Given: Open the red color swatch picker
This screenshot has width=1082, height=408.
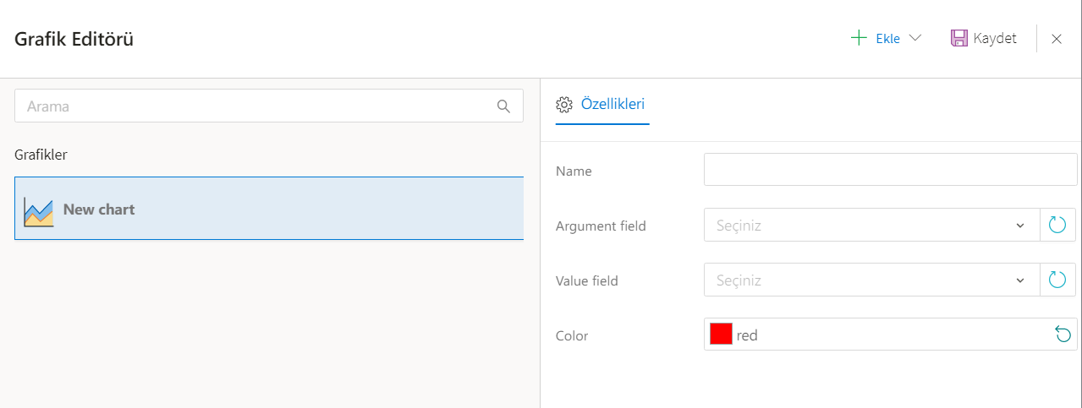Looking at the screenshot, I should click(721, 335).
